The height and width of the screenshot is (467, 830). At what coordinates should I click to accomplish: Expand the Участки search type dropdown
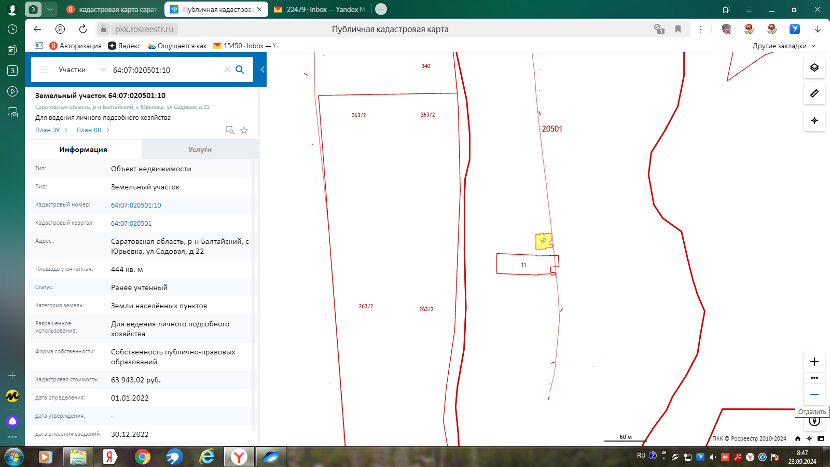[x=103, y=70]
